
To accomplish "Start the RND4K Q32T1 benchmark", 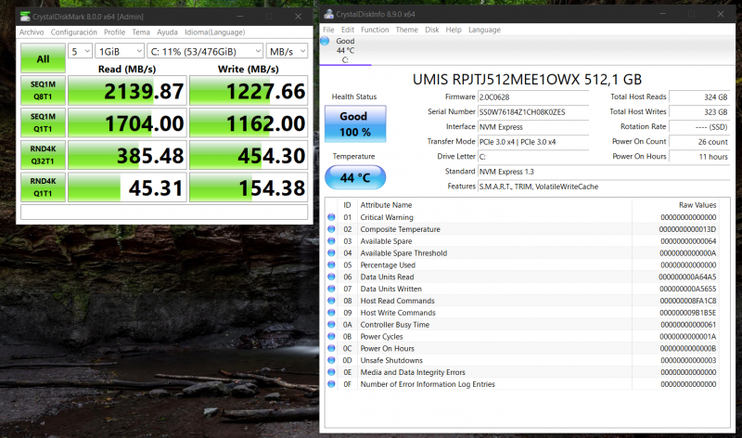I will pyautogui.click(x=43, y=156).
